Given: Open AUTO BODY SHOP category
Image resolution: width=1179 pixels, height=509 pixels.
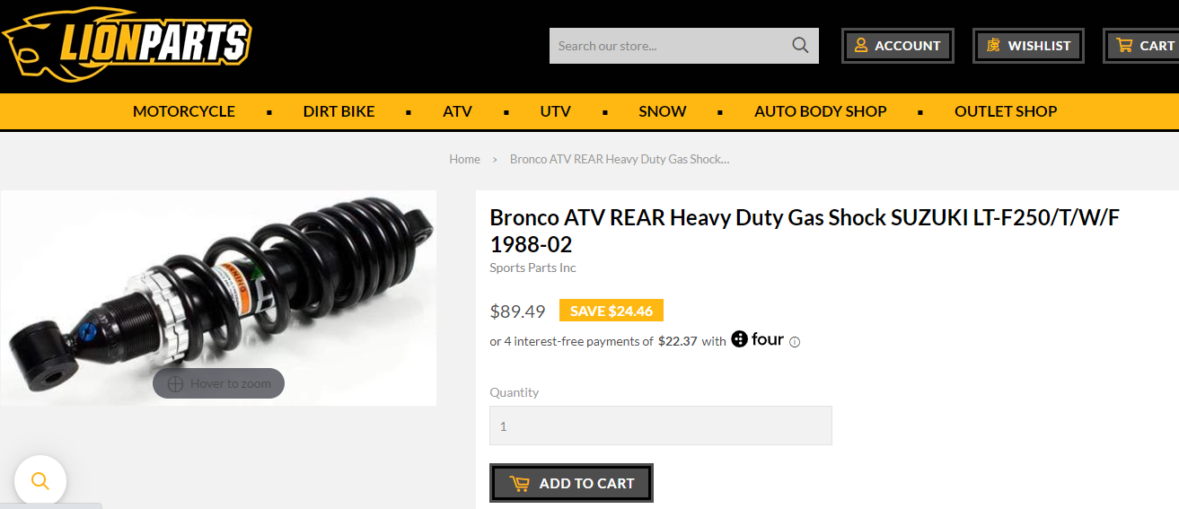Looking at the screenshot, I should 821,111.
